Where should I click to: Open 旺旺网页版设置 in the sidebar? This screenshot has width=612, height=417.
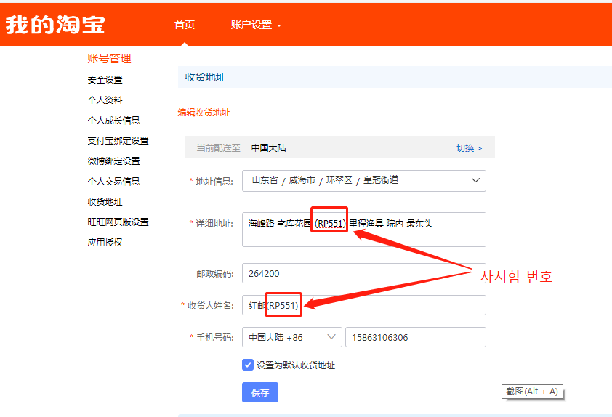[x=118, y=222]
